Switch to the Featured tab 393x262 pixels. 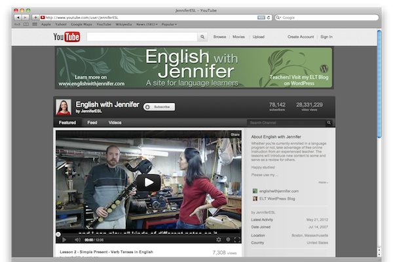[67, 122]
